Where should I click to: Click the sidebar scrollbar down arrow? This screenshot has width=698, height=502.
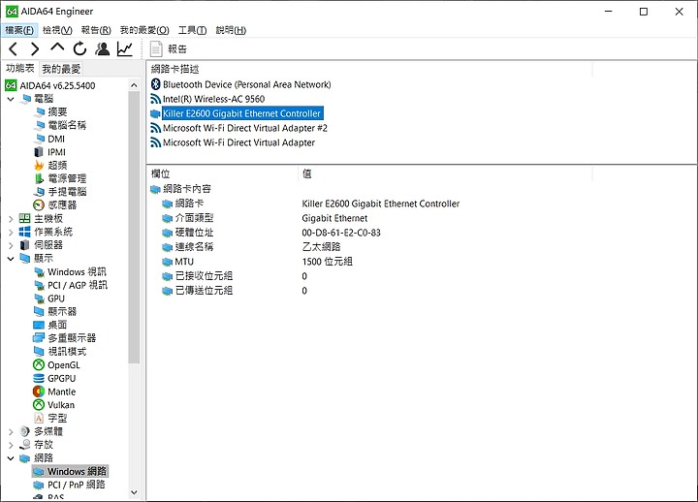pyautogui.click(x=134, y=492)
